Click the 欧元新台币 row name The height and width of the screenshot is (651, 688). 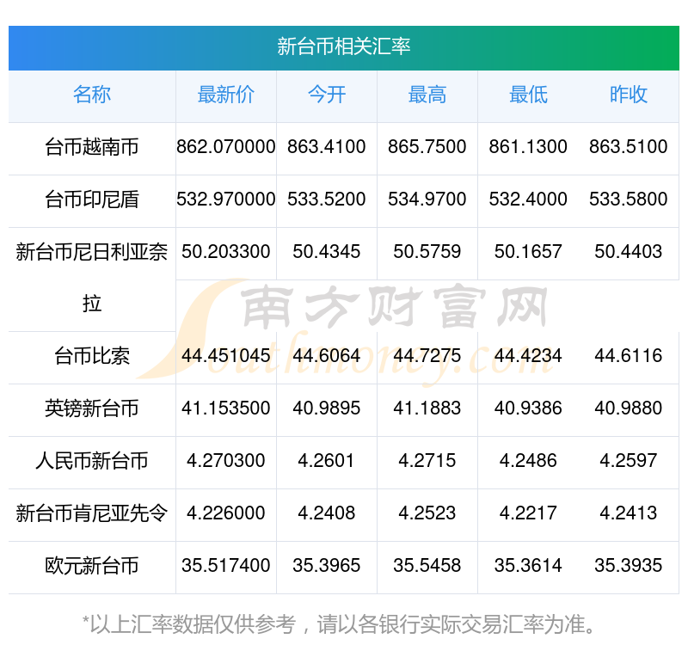[92, 566]
